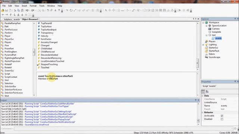Select baseplate in Explorer tree
239x134 pixels.
tap(217, 32)
